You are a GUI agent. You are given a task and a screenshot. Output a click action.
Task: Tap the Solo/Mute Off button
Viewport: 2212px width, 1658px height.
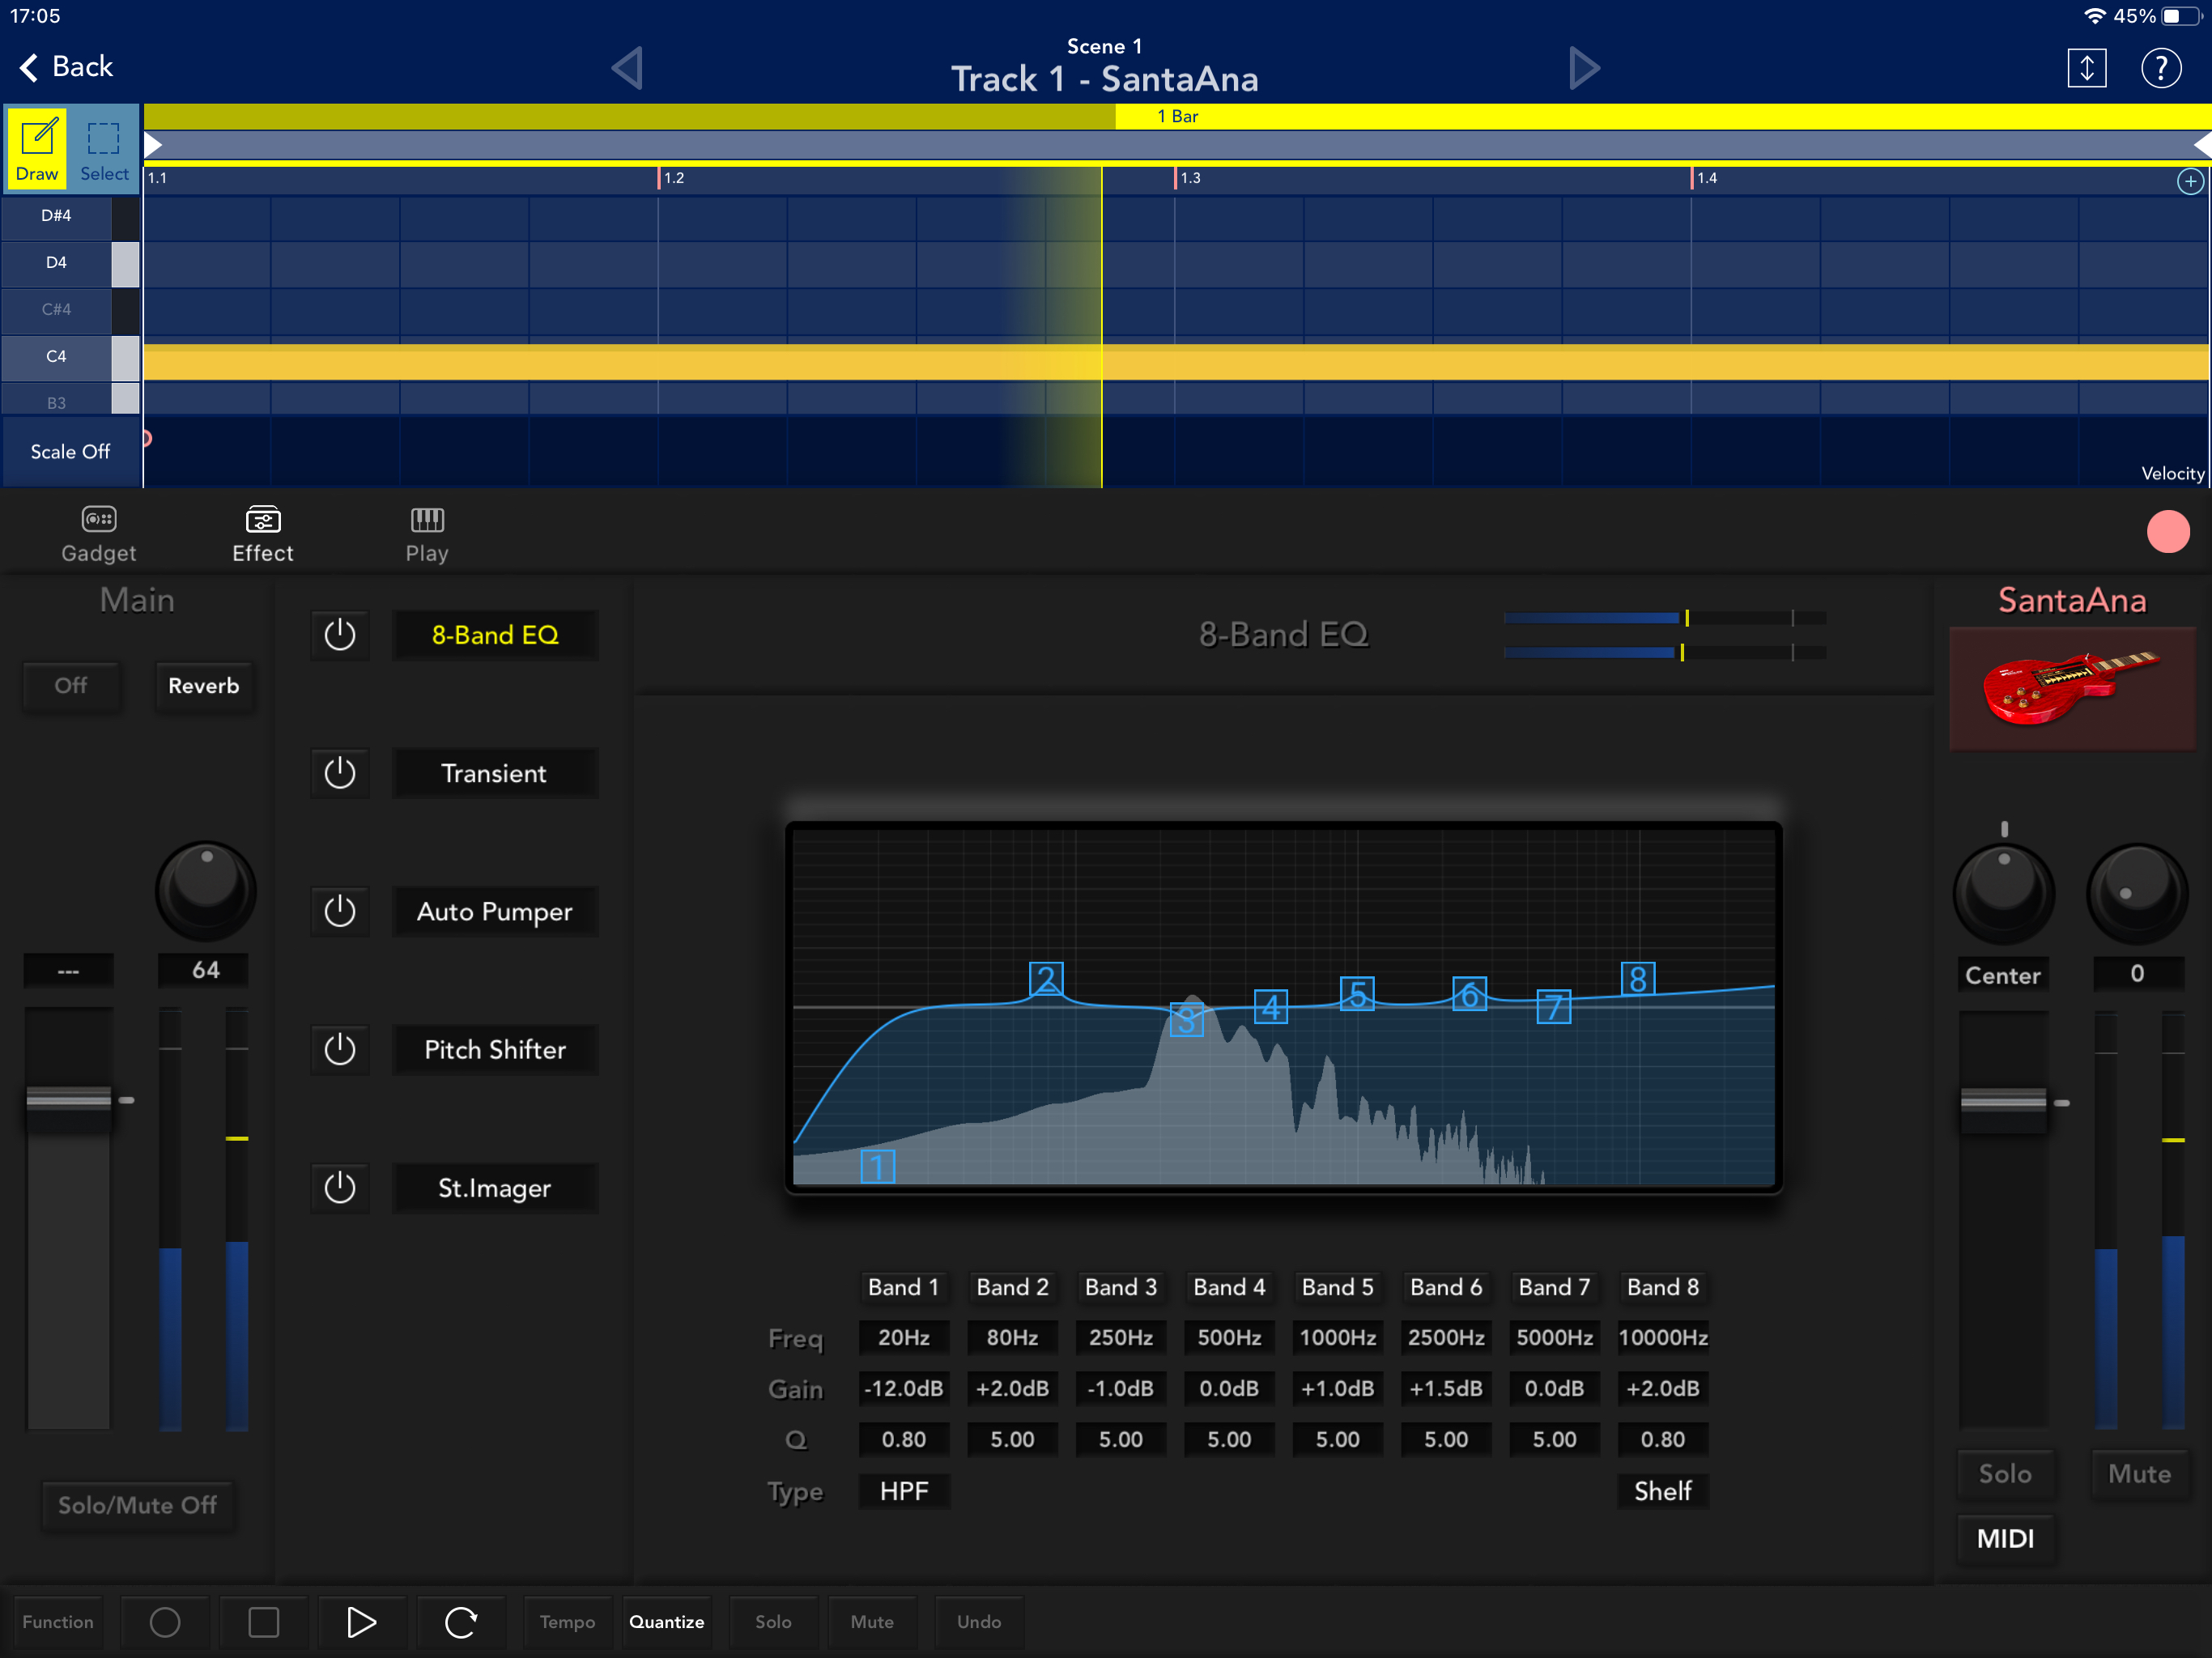pyautogui.click(x=137, y=1505)
